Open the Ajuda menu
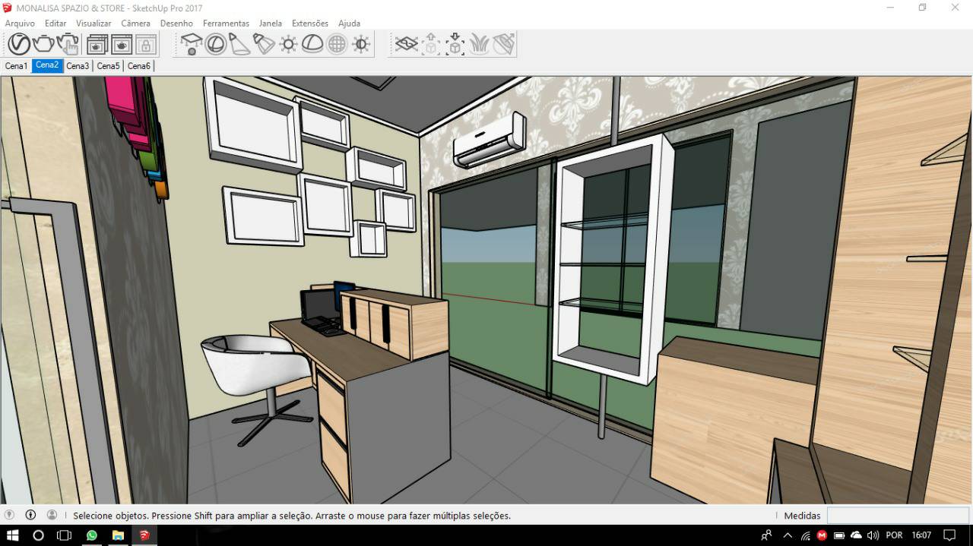This screenshot has width=973, height=546. point(349,24)
